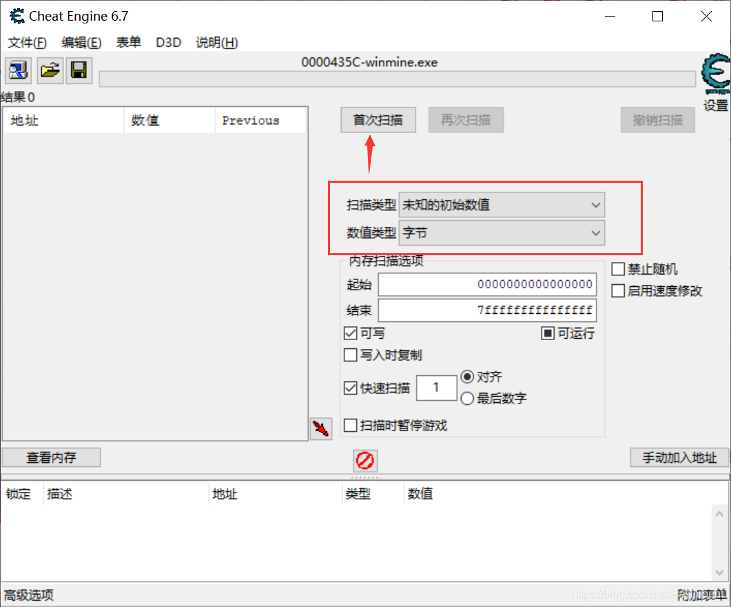
Task: Open the 说明(H) menu
Action: 217,43
